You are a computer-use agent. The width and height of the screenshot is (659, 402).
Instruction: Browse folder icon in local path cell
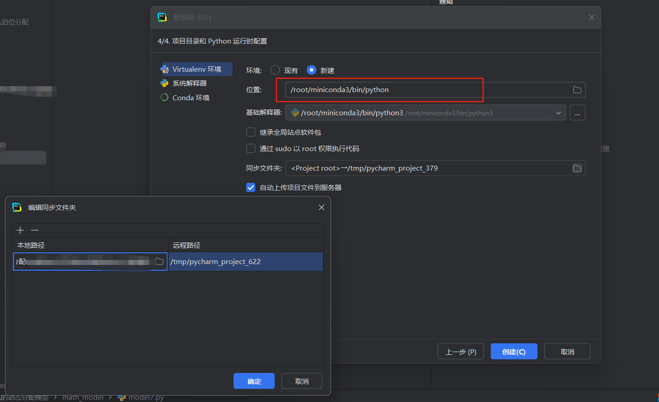(x=159, y=261)
